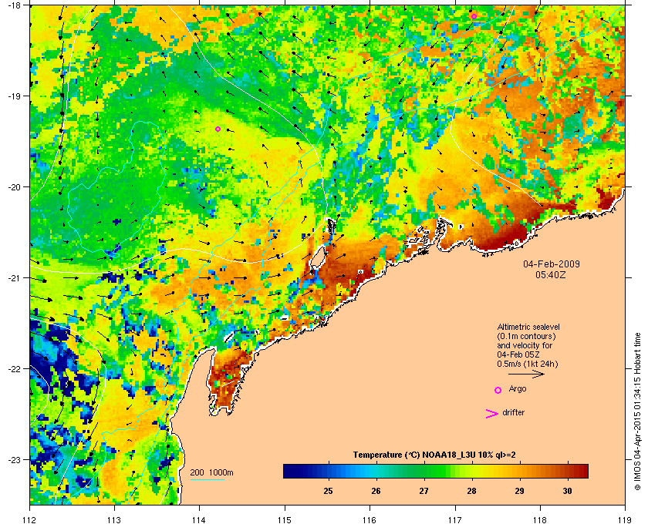The height and width of the screenshot is (524, 648).
Task: Click the longitude axis label 115
Action: (285, 520)
